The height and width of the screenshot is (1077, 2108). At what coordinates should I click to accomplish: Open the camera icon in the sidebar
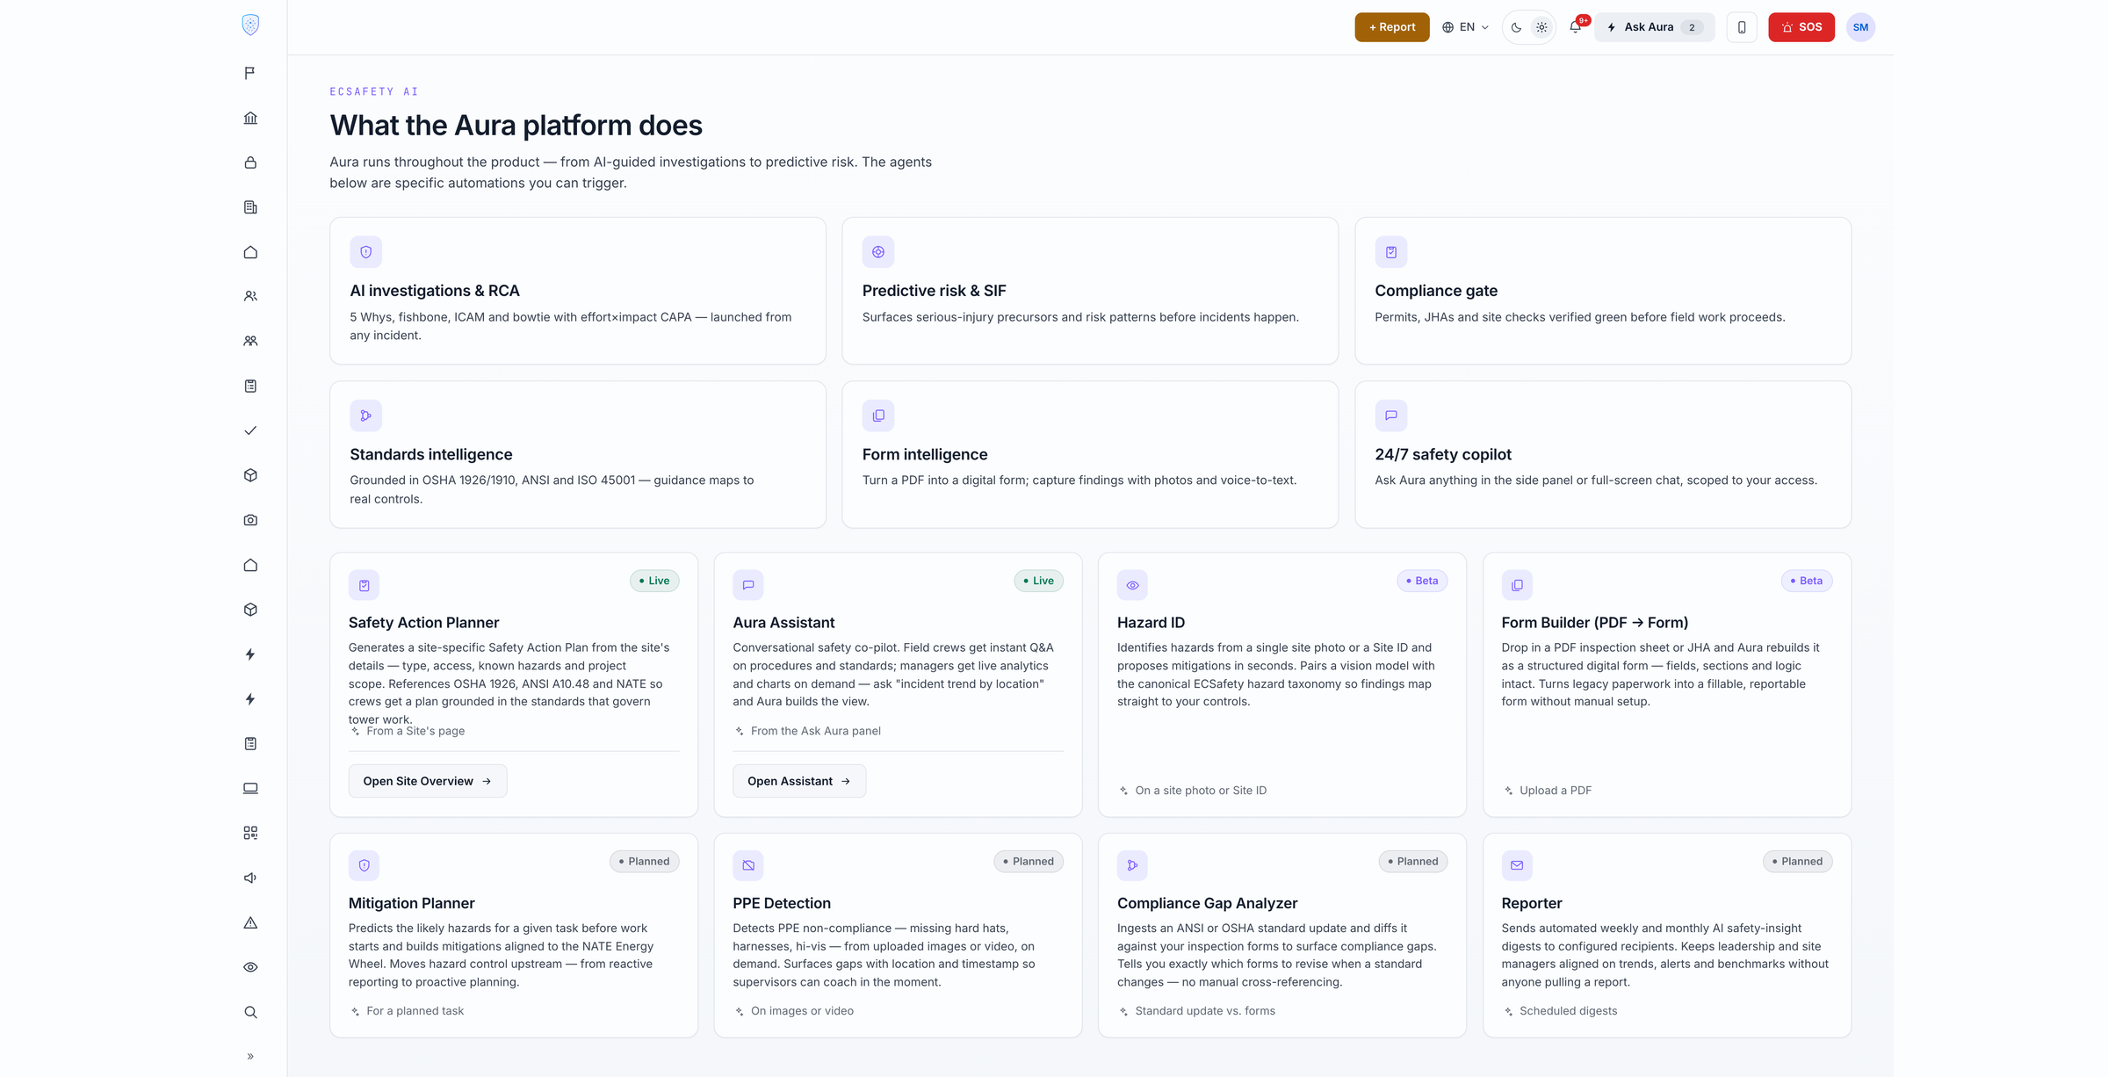(x=250, y=520)
